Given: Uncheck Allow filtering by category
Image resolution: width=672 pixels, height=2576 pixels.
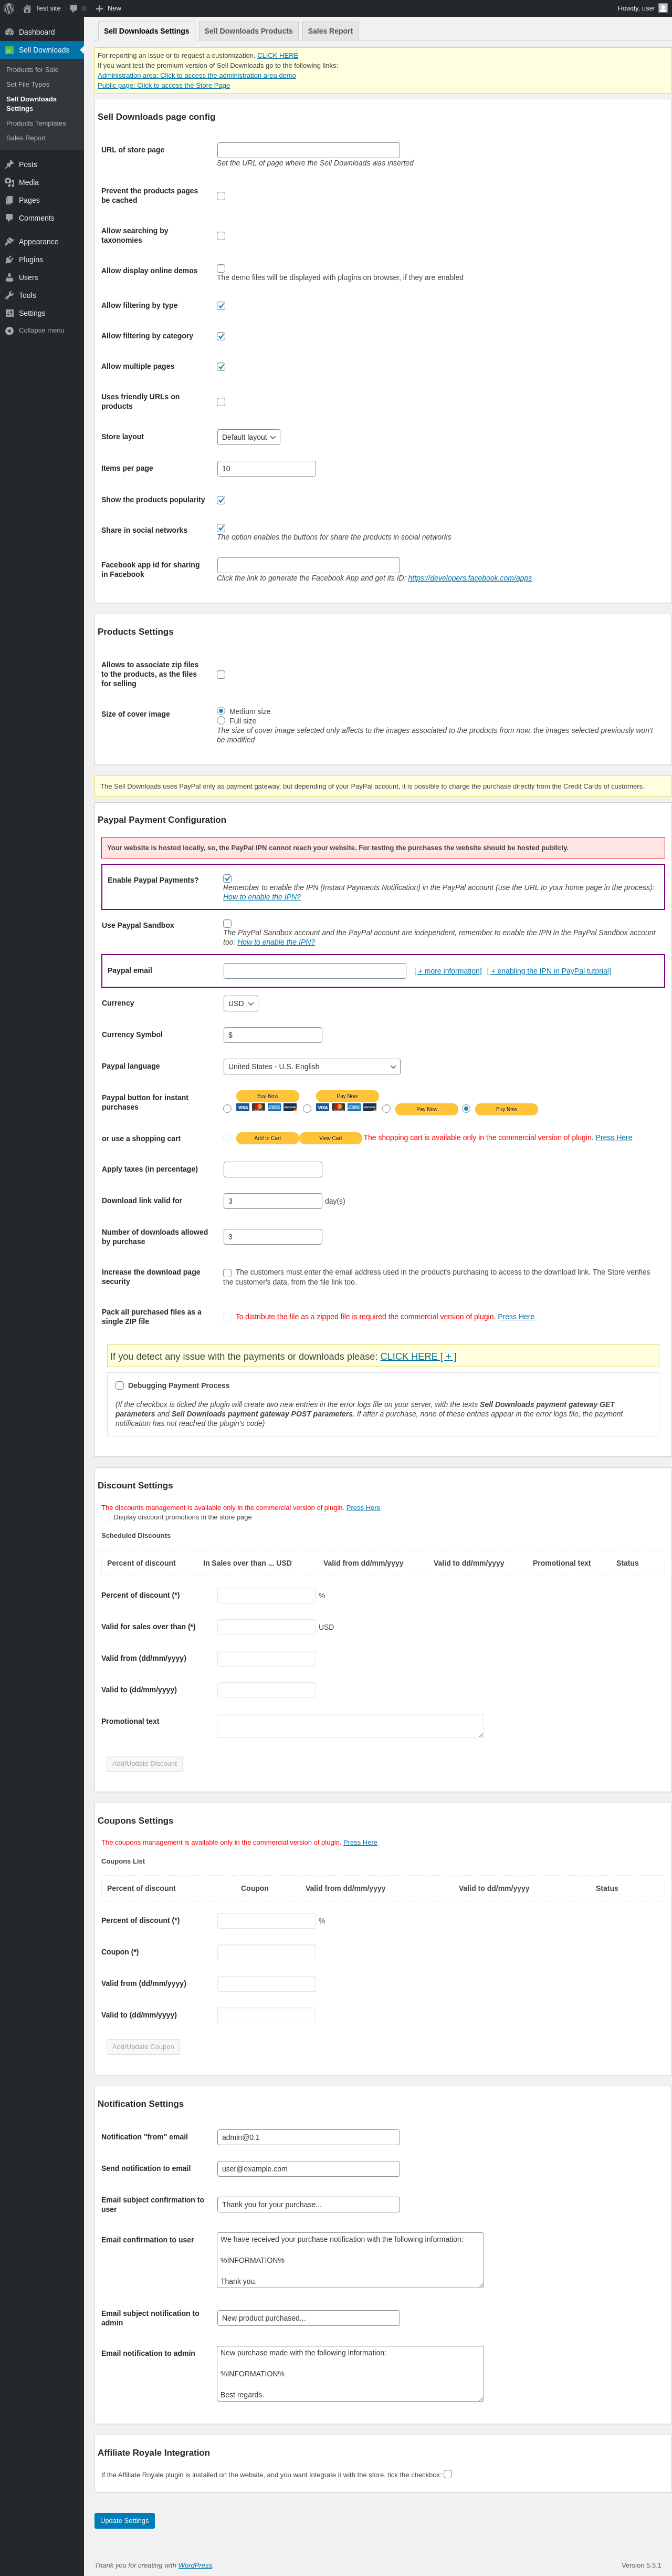Looking at the screenshot, I should click(x=220, y=337).
